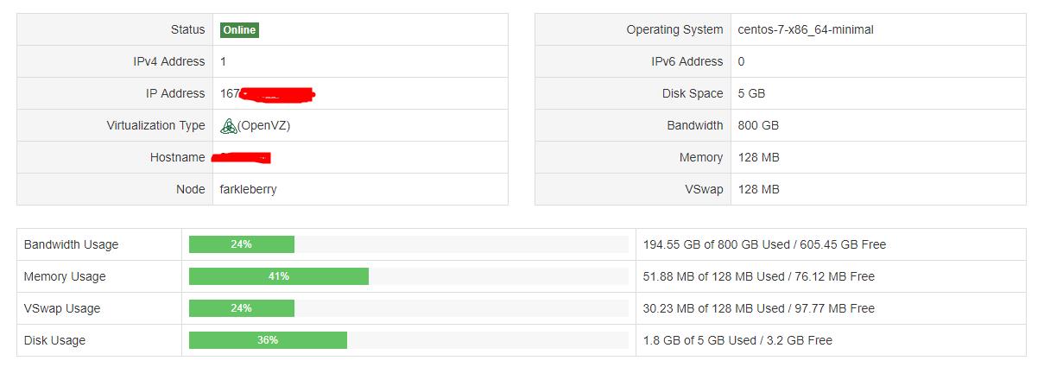
Task: Click the Disk Space 5 GB value
Action: 751,93
